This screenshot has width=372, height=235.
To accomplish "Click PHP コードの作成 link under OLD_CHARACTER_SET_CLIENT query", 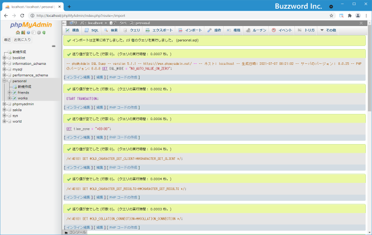I will [123, 168].
